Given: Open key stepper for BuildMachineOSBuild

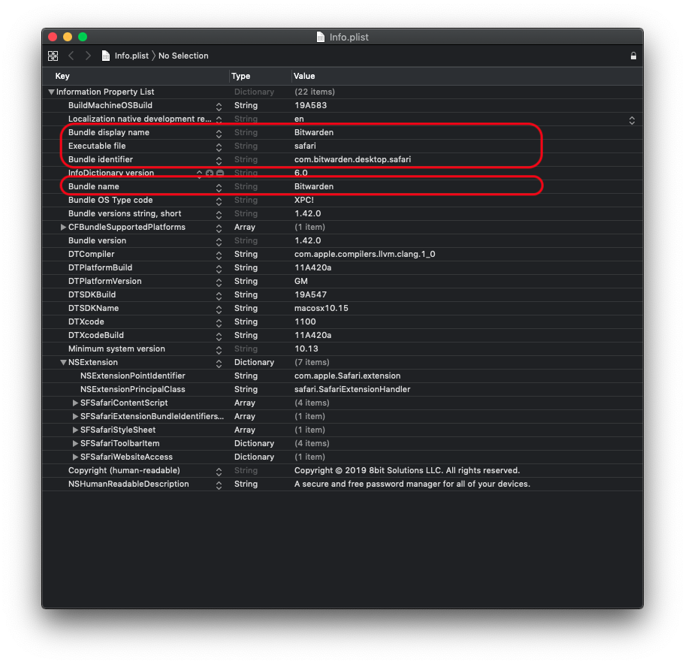Looking at the screenshot, I should click(x=219, y=107).
